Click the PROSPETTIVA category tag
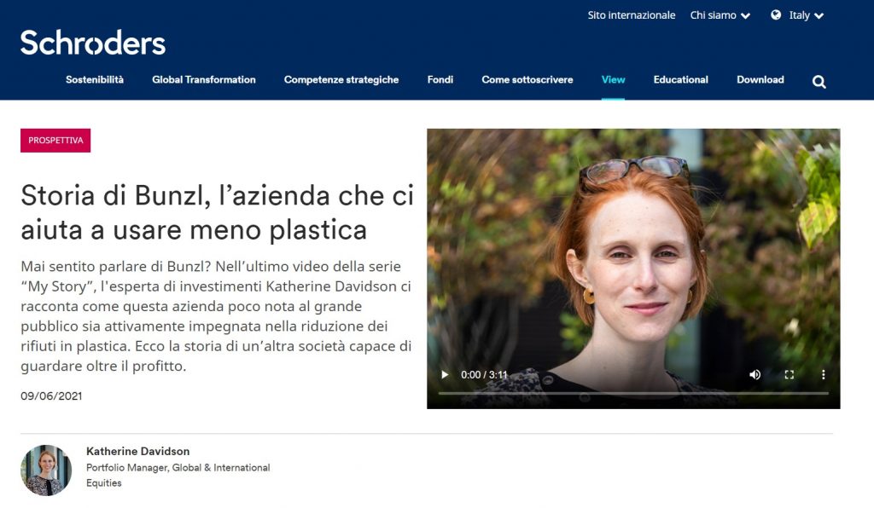874x508 pixels. coord(55,141)
